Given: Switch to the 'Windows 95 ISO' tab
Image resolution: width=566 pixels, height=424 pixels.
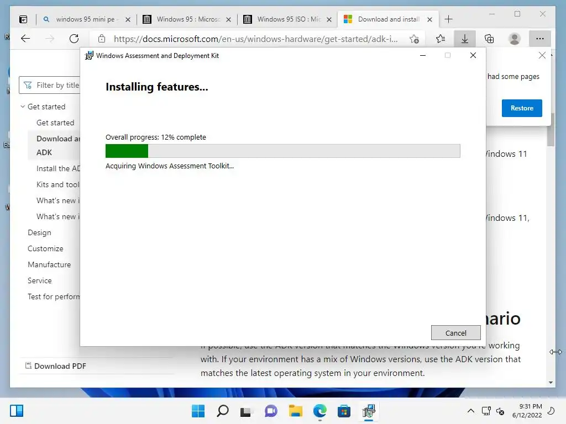Looking at the screenshot, I should 289,19.
